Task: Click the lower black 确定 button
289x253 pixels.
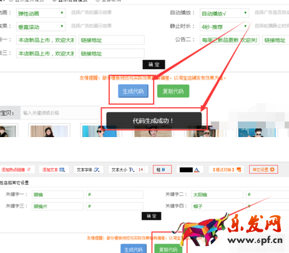Action: [151, 216]
